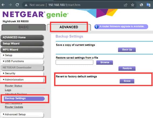Expand the USB Functions section

point(22,61)
